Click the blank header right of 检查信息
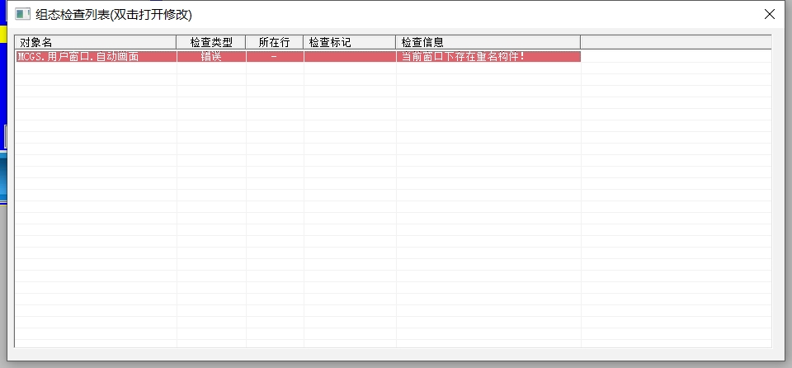 click(675, 42)
